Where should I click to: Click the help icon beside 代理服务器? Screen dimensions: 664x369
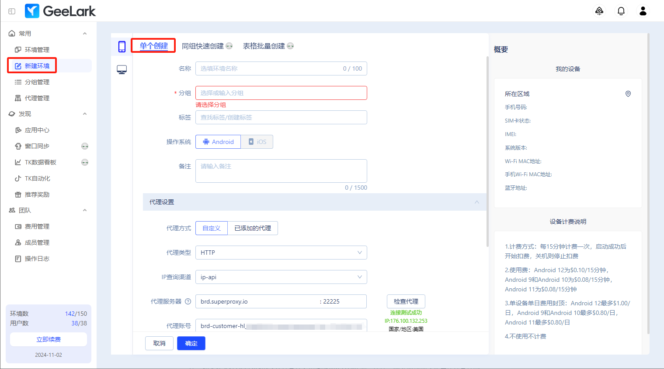(x=188, y=301)
